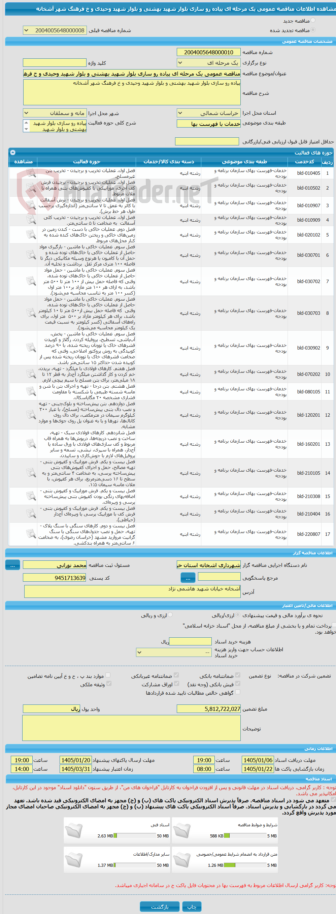Click متن قرارداد size progress bar

point(245,865)
